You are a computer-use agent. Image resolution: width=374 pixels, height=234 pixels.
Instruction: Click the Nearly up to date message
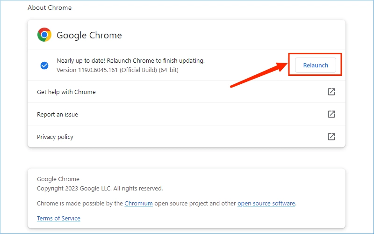click(x=130, y=61)
